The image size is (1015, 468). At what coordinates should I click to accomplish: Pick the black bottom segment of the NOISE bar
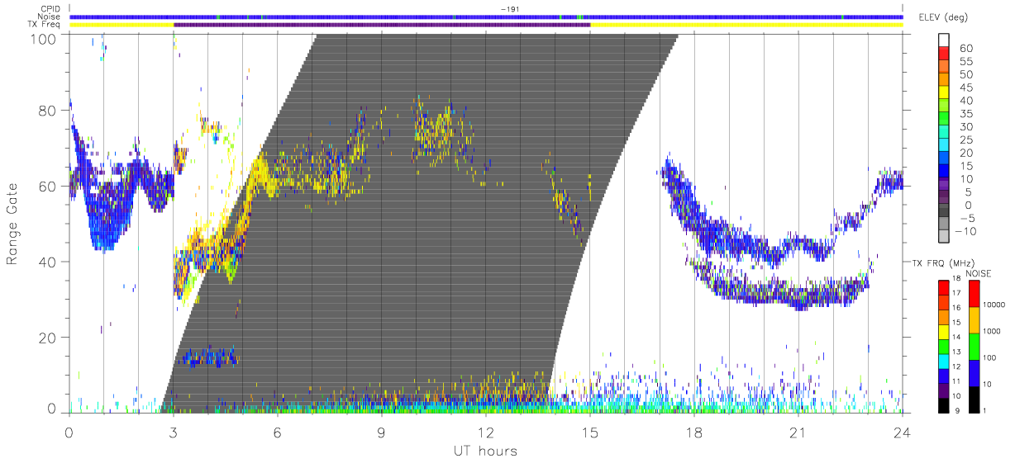pos(974,399)
